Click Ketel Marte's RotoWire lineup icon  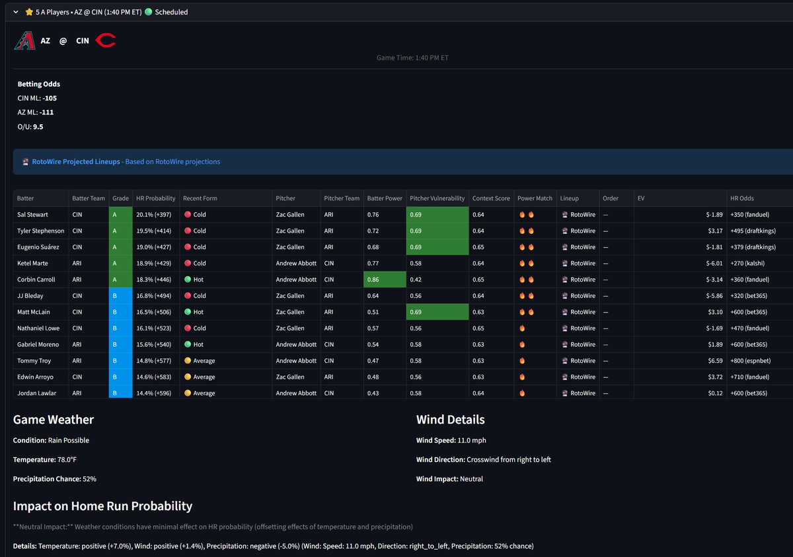coord(564,264)
